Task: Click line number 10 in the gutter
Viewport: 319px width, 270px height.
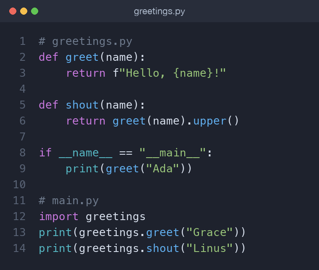Action: [19, 184]
